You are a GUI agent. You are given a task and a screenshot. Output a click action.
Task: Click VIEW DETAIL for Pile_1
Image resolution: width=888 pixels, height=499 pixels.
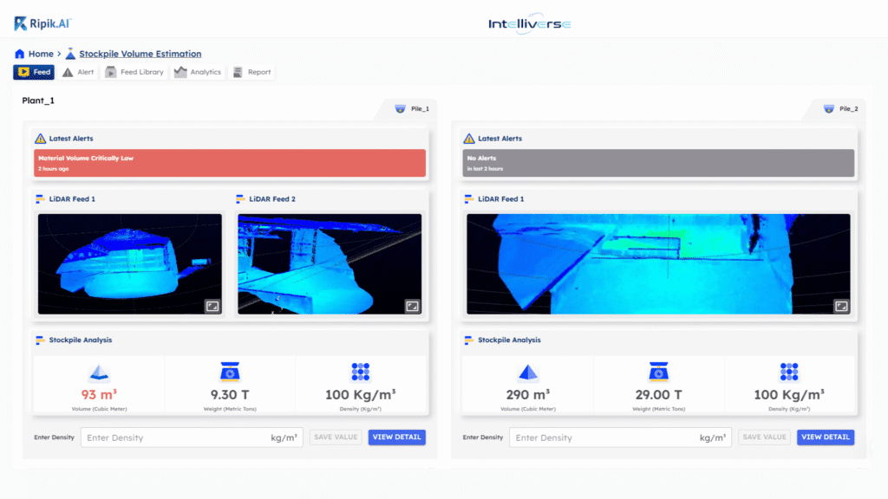[x=396, y=437]
